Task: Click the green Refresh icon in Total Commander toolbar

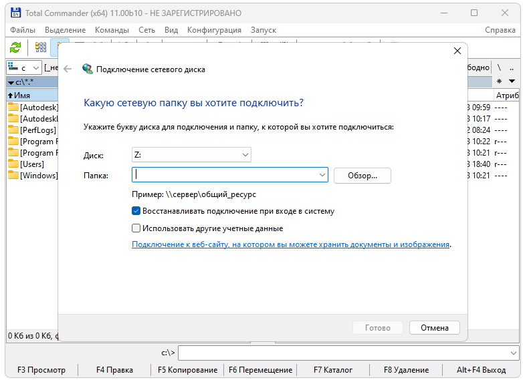Action: tap(15, 47)
